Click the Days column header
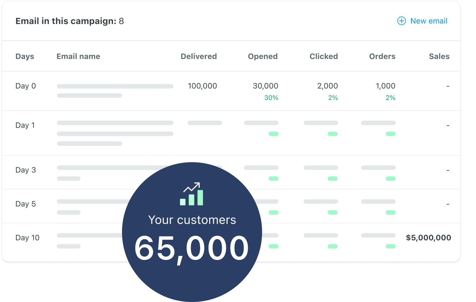 coord(25,57)
